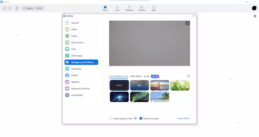This screenshot has height=137, width=259.
Task: Open Share Screen settings
Action: click(x=81, y=43)
